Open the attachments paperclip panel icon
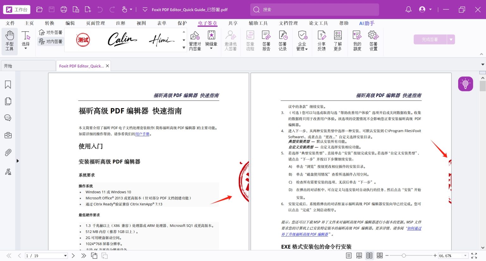486x261 pixels. pyautogui.click(x=8, y=153)
